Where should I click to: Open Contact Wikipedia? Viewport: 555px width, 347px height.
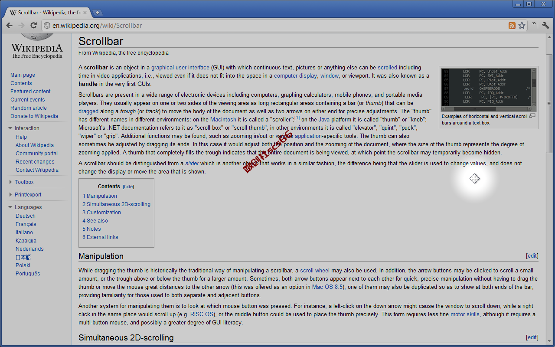(x=37, y=170)
